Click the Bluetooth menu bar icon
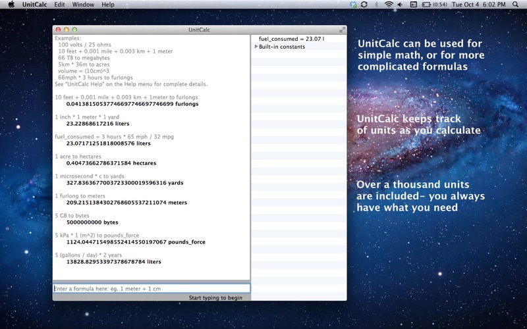Screen dimensions: 527x329 click(376, 5)
